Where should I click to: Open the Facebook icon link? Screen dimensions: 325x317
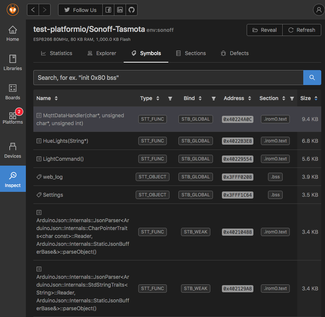point(108,10)
